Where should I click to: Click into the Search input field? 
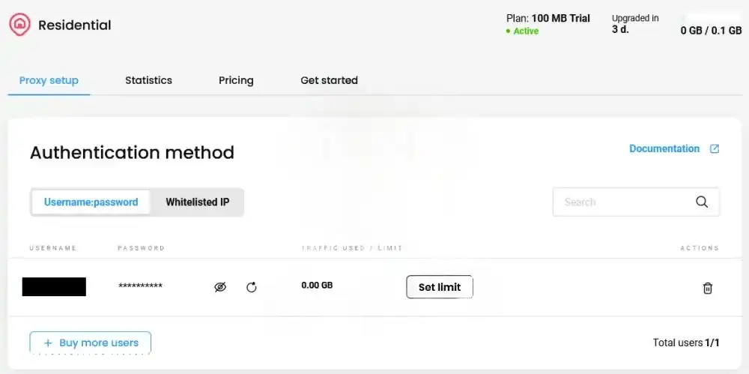[622, 202]
